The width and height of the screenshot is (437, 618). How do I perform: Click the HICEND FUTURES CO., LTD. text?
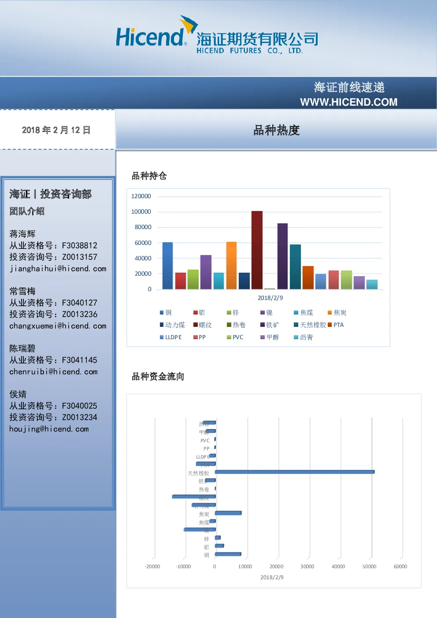coord(250,51)
